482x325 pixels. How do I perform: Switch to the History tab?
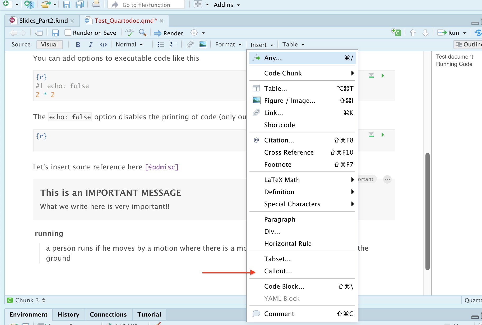pyautogui.click(x=68, y=314)
